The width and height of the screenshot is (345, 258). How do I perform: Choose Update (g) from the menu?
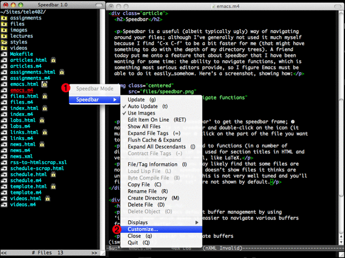(x=161, y=100)
